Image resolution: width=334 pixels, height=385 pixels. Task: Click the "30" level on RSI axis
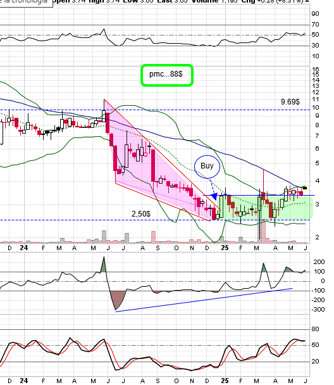pyautogui.click(x=315, y=46)
